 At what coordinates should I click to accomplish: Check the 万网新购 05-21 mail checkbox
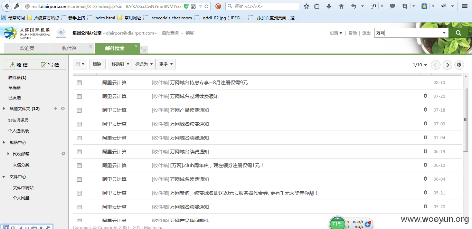[x=79, y=193]
